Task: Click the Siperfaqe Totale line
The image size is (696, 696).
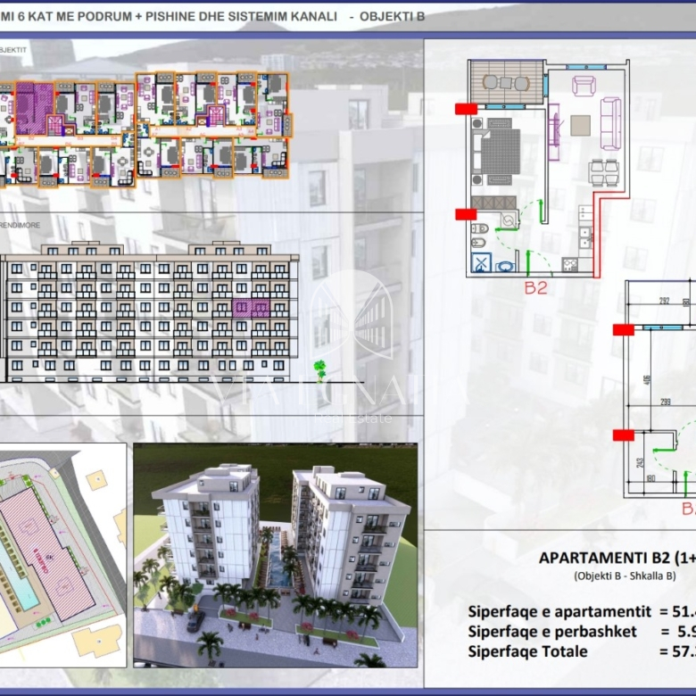Action: point(582,651)
